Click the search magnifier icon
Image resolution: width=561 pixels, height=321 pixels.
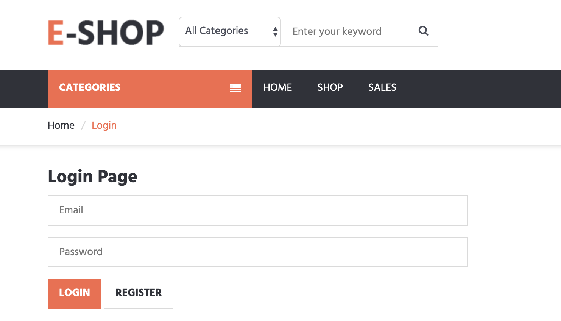(423, 31)
